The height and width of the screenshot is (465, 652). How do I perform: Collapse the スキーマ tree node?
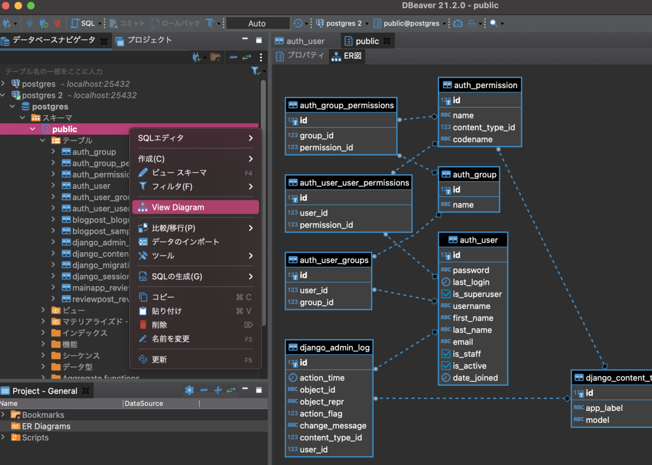23,118
